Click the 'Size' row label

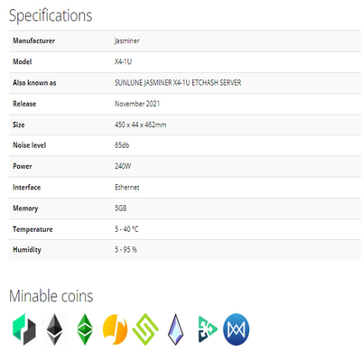click(x=19, y=125)
